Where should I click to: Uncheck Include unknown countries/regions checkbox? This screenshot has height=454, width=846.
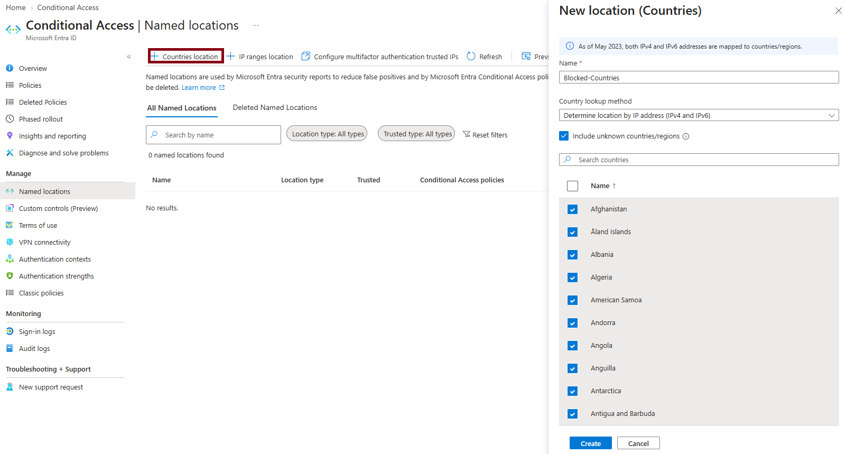tap(564, 136)
